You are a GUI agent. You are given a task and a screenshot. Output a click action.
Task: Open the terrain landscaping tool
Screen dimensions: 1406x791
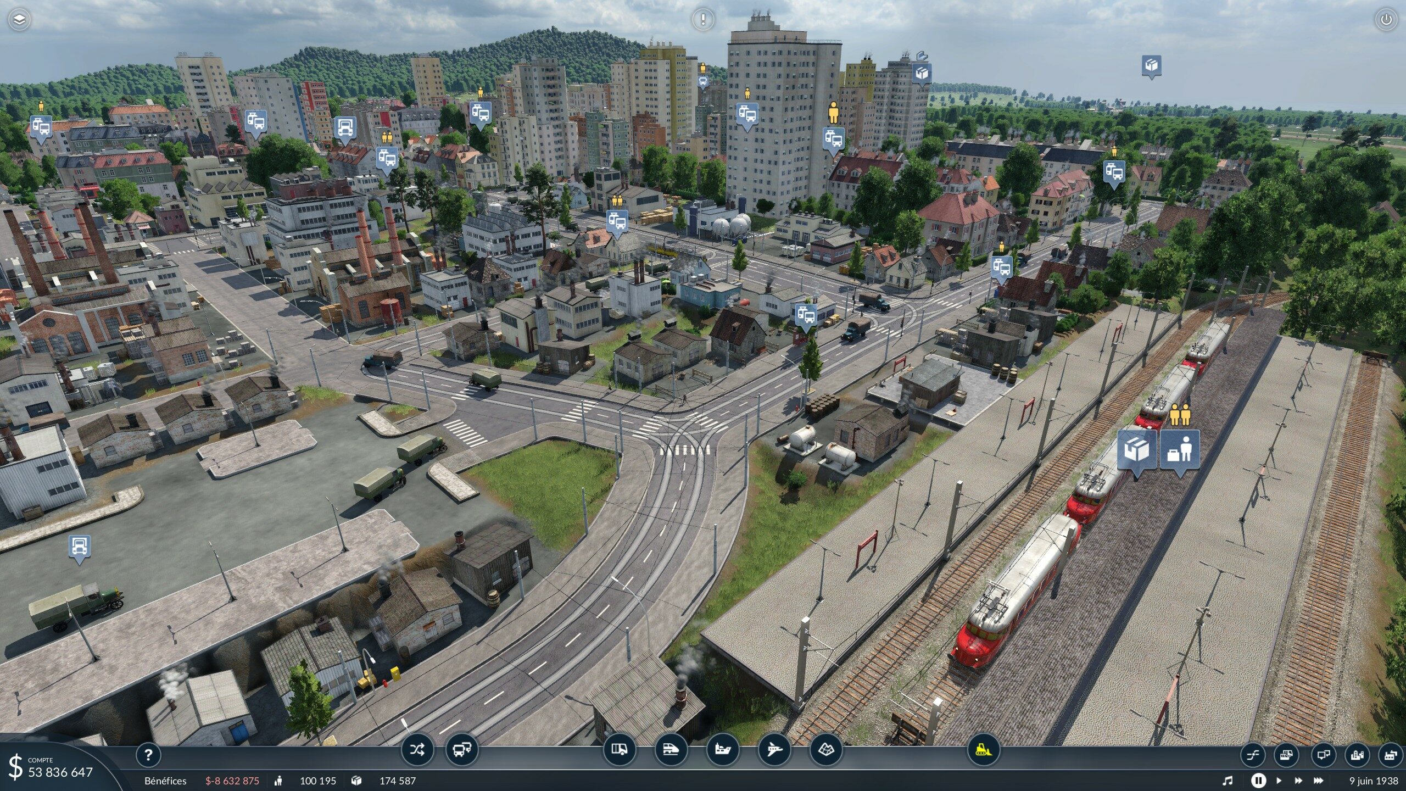[826, 750]
